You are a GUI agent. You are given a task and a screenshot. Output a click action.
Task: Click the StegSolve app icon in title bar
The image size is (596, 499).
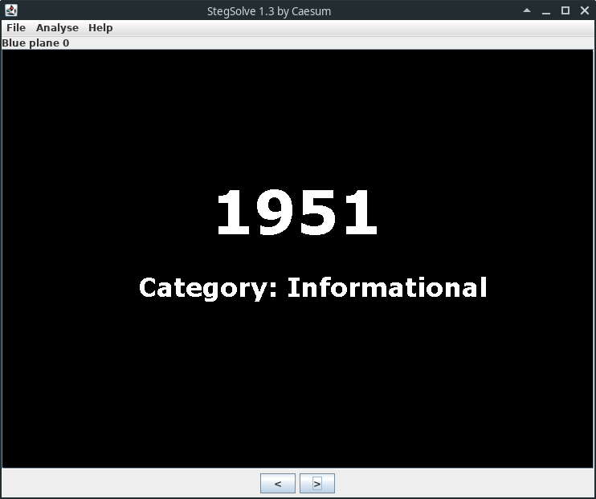coord(11,10)
